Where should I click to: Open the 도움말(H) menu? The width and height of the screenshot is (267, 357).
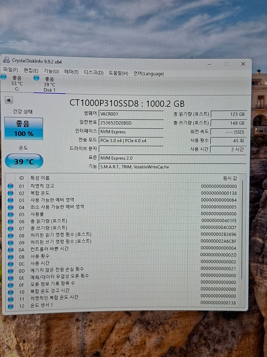118,73
